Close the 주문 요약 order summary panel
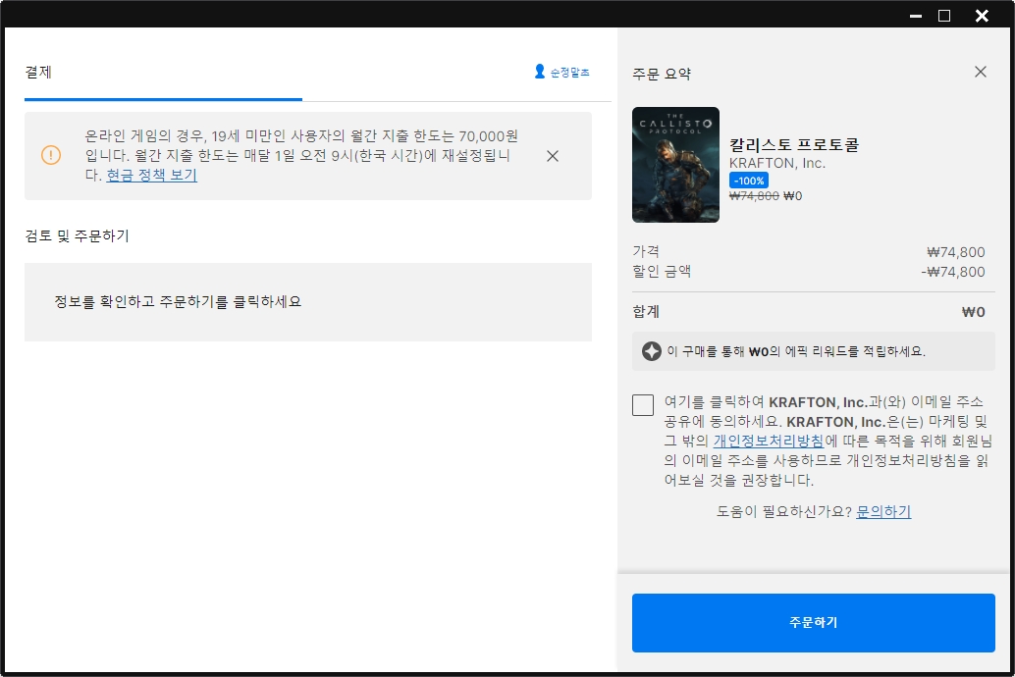This screenshot has width=1015, height=677. pos(981,72)
